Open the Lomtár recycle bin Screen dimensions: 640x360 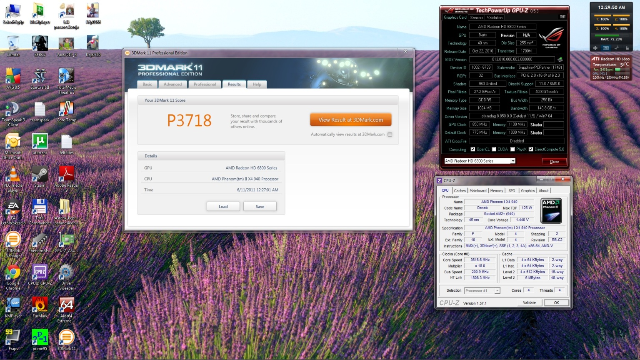(13, 46)
